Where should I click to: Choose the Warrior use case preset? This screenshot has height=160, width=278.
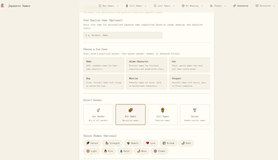147,82
